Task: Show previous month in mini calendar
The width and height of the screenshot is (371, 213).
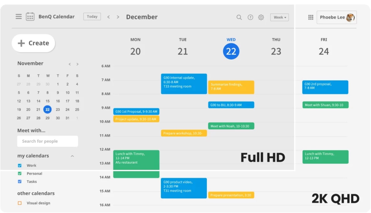Action: click(x=70, y=64)
